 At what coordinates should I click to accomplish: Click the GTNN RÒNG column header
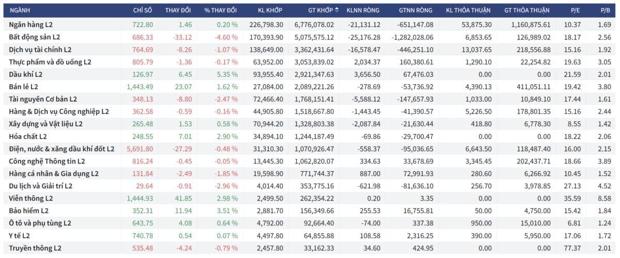pyautogui.click(x=416, y=10)
